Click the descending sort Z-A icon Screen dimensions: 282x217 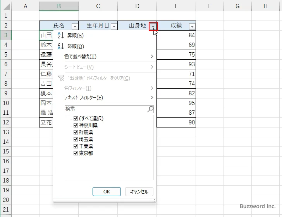[60, 46]
